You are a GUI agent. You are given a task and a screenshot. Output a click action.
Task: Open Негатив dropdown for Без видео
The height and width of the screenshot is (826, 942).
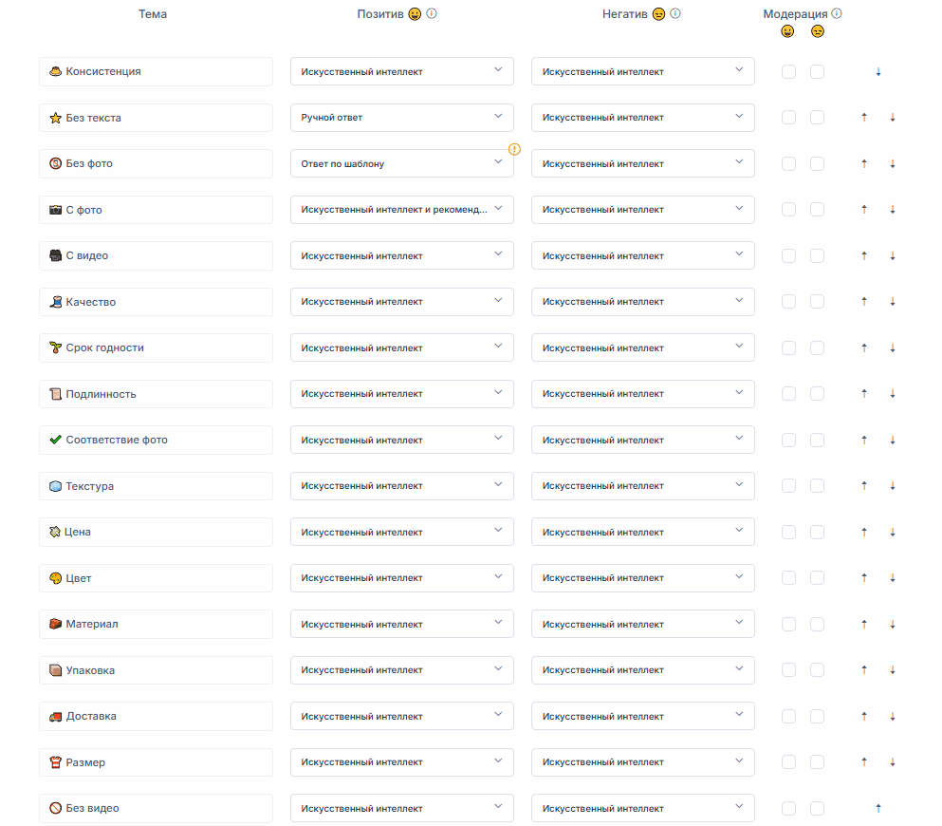[x=643, y=809]
